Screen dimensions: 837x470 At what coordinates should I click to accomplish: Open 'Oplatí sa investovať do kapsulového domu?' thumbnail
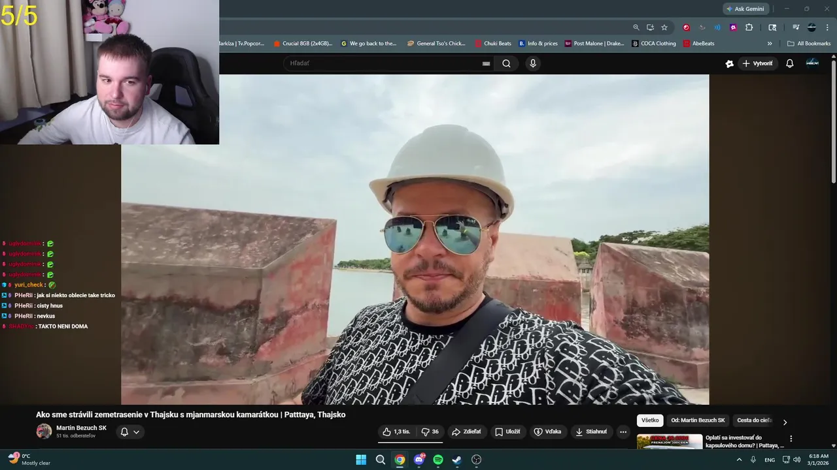pyautogui.click(x=670, y=442)
